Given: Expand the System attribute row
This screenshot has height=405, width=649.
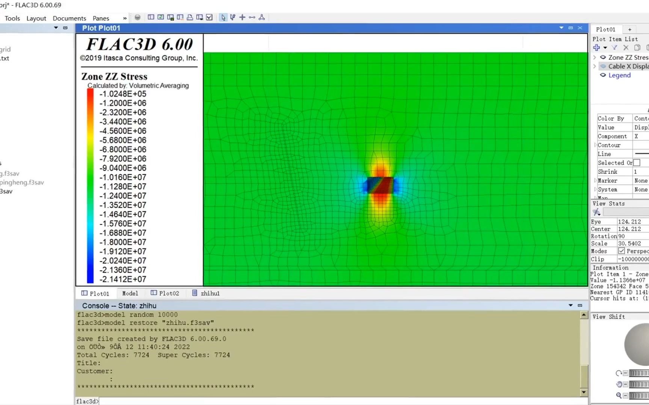Looking at the screenshot, I should [596, 189].
